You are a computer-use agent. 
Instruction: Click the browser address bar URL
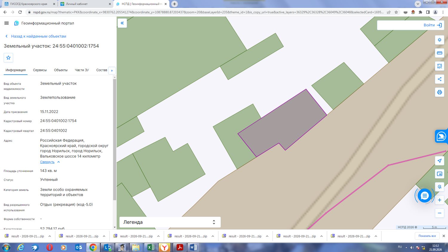208,12
